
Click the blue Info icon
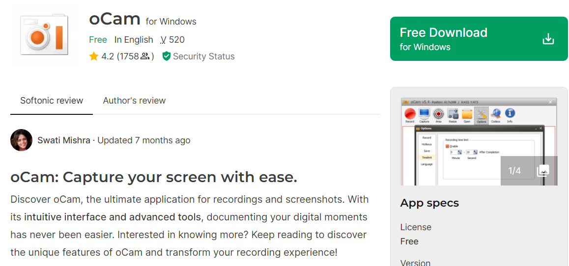click(x=510, y=114)
